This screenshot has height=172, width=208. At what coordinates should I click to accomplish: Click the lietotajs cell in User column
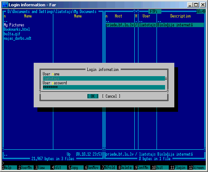[147, 25]
